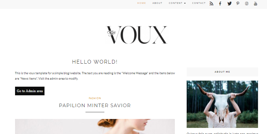Go to the Contact page
This screenshot has width=267, height=134.
(199, 3)
